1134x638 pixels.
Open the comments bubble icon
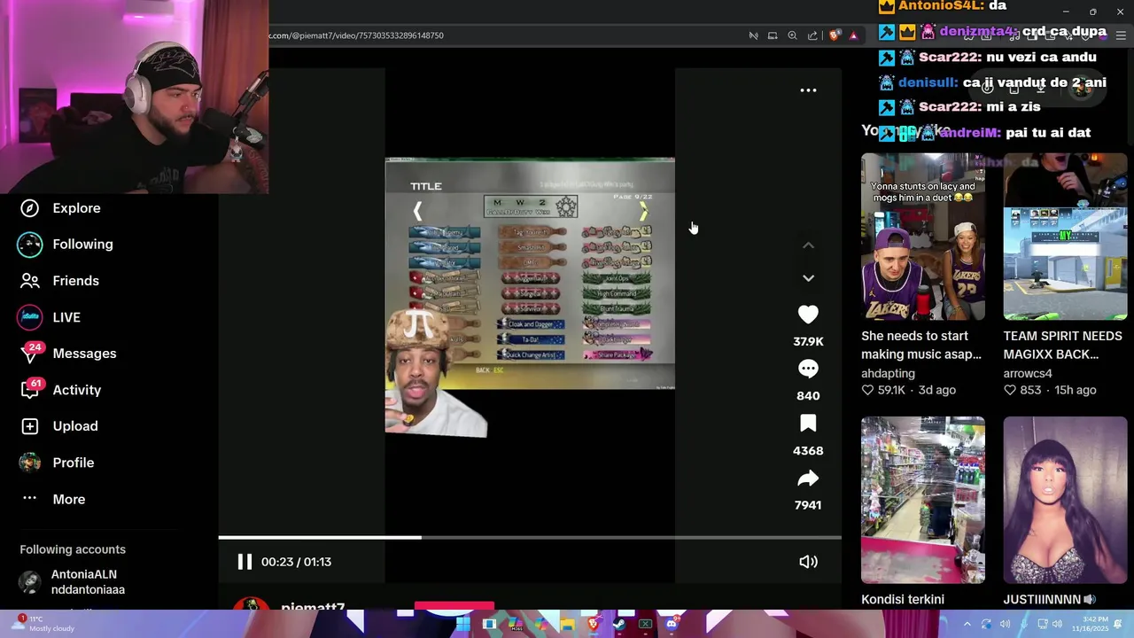[x=808, y=369]
